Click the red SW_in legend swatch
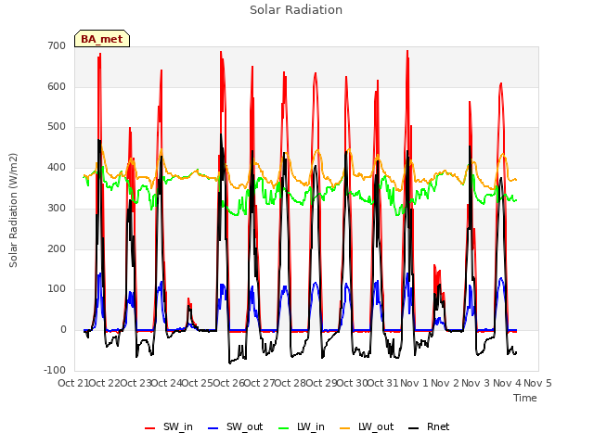This screenshot has width=594, height=445. [x=150, y=428]
